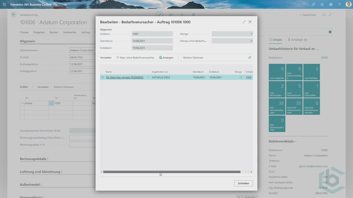Open the app launcher waffle icon
Image resolution: width=353 pixels, height=198 pixels.
click(4, 4)
